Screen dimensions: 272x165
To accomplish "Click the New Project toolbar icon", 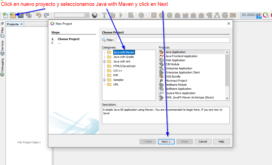I will tap(13, 15).
